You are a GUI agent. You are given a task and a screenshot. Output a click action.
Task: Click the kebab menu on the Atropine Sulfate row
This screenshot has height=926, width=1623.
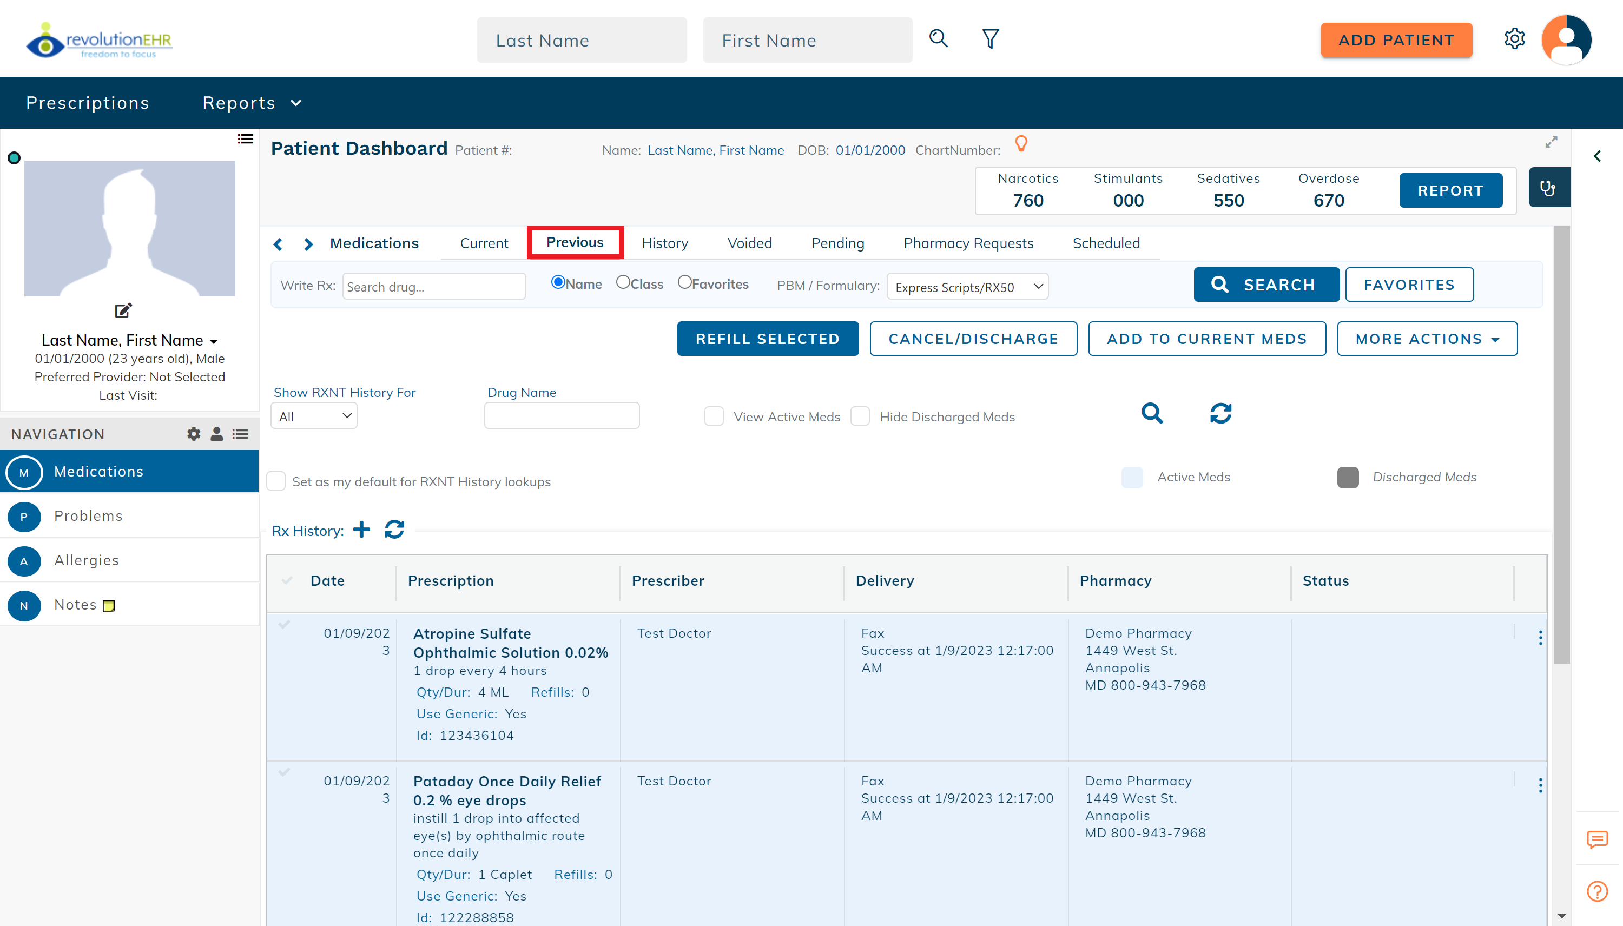(1540, 637)
